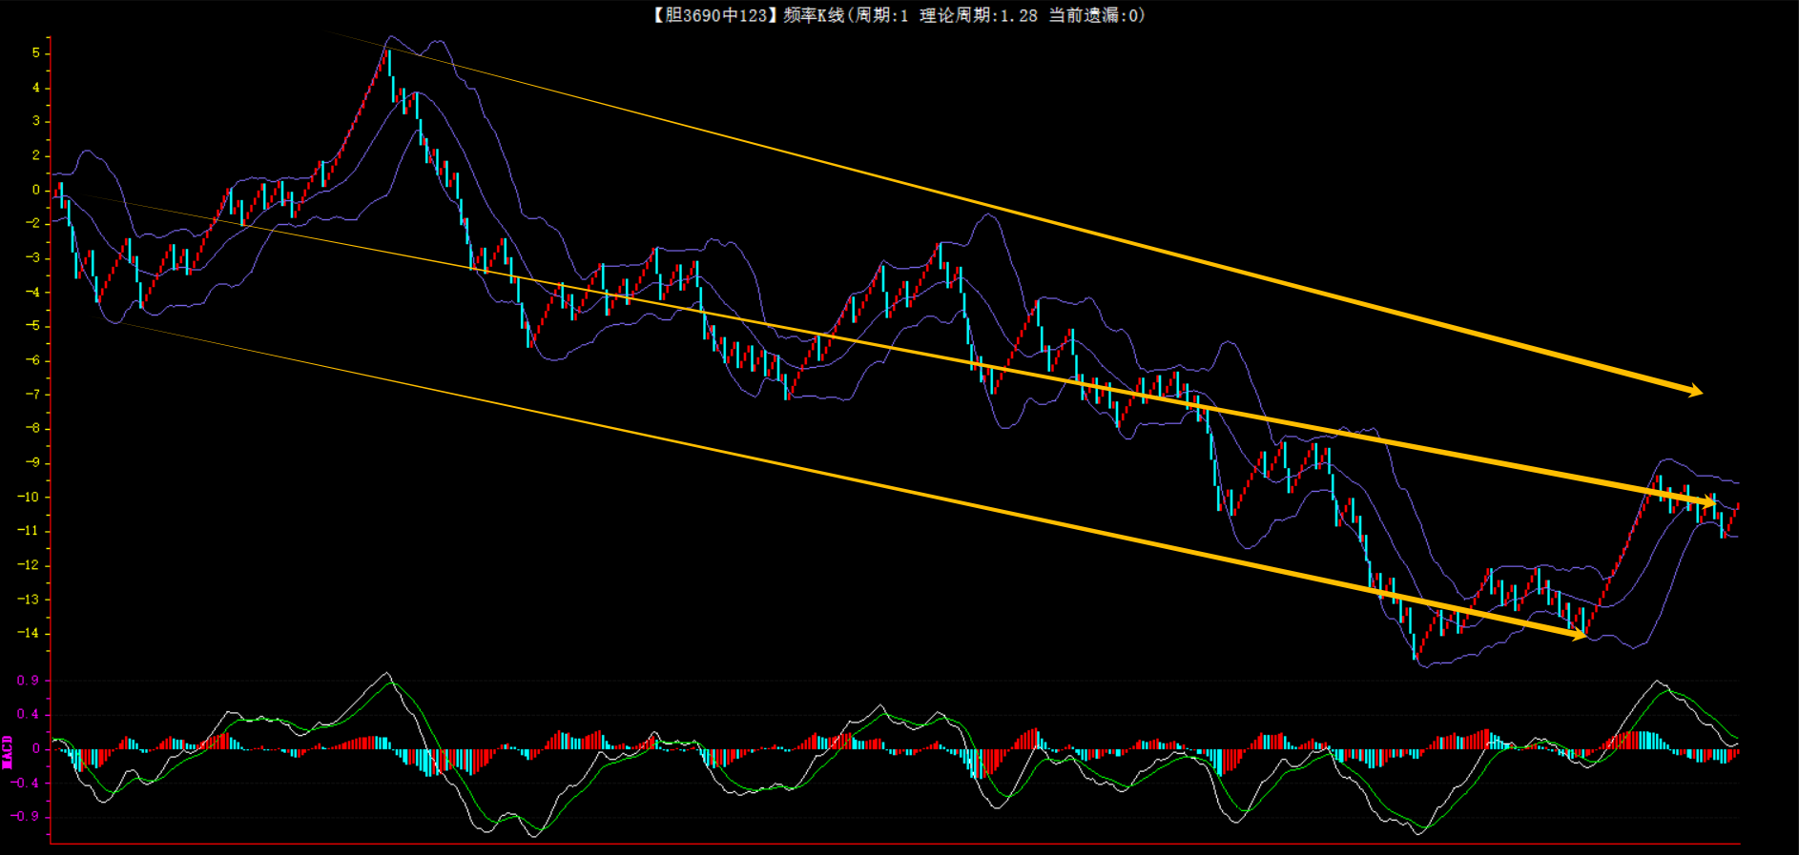Select the -10 label on price axis
This screenshot has height=855, width=1799.
[29, 497]
